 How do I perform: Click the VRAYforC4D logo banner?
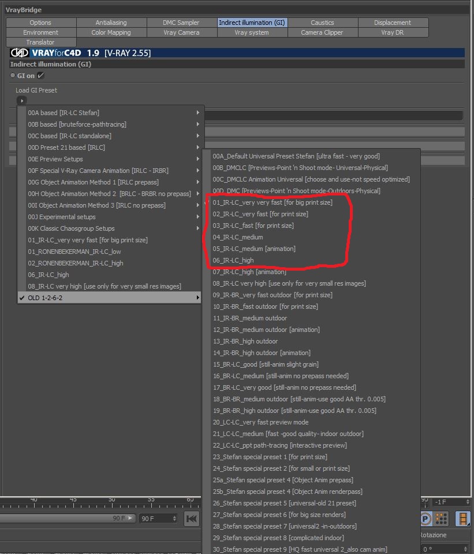click(237, 53)
